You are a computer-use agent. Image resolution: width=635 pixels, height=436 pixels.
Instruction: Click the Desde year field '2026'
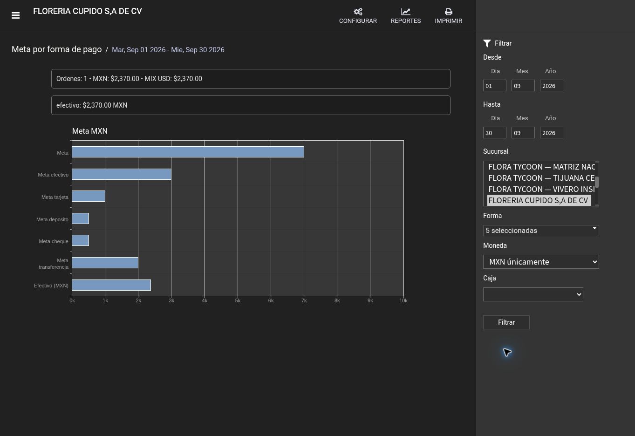(x=552, y=86)
